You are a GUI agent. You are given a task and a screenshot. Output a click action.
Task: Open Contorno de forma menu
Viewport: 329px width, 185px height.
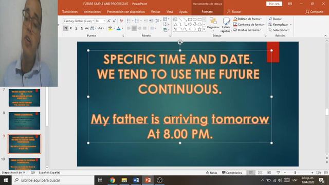[249, 25]
